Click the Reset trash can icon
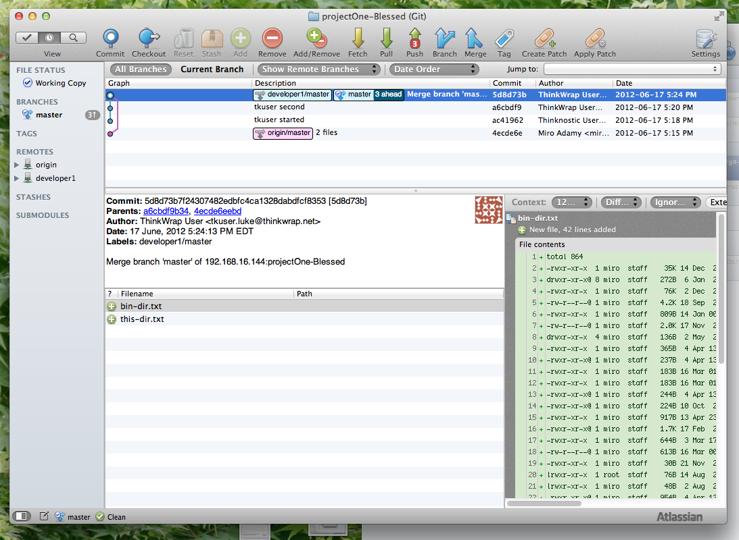The width and height of the screenshot is (739, 540). point(184,38)
